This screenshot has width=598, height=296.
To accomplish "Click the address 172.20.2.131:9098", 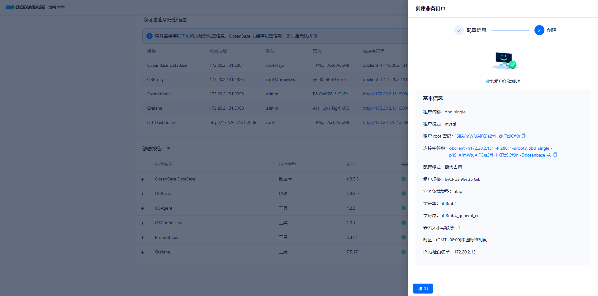I will coord(226,94).
